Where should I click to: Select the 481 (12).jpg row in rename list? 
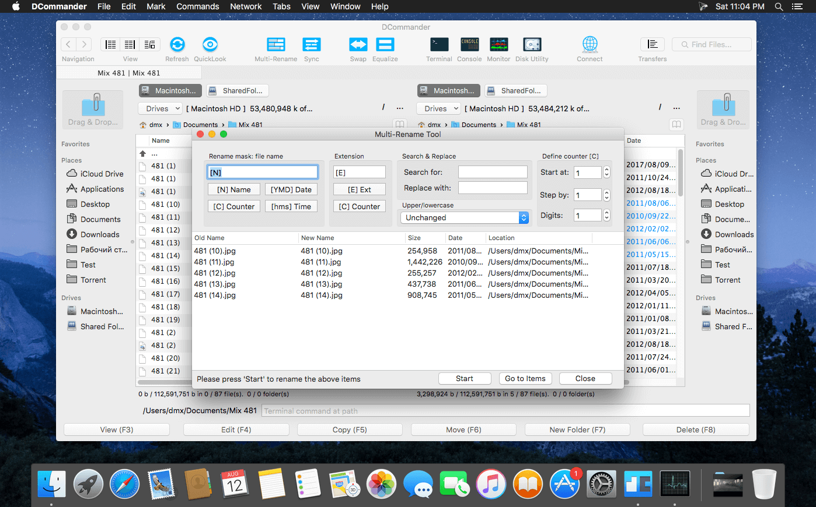click(407, 273)
